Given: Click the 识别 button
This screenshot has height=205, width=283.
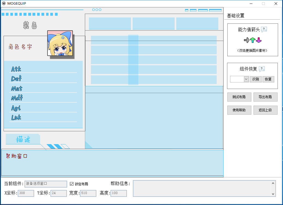Looking at the screenshot, I should click(x=256, y=79).
